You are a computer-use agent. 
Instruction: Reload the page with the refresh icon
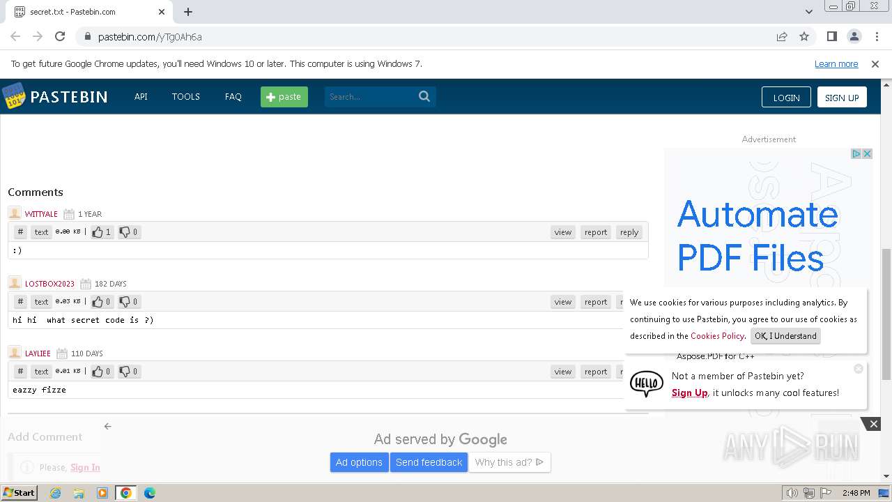click(x=60, y=36)
